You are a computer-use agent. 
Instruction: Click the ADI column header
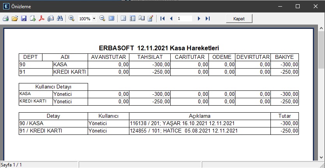click(x=65, y=57)
